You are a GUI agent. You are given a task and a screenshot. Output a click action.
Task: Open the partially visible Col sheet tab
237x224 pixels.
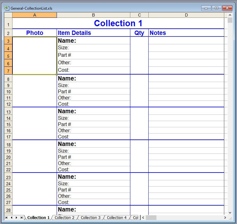[136, 218]
